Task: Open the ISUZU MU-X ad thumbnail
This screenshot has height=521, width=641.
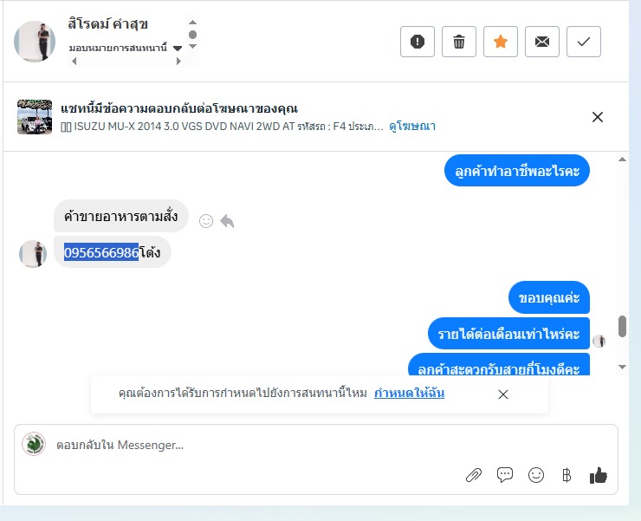Action: coord(35,117)
